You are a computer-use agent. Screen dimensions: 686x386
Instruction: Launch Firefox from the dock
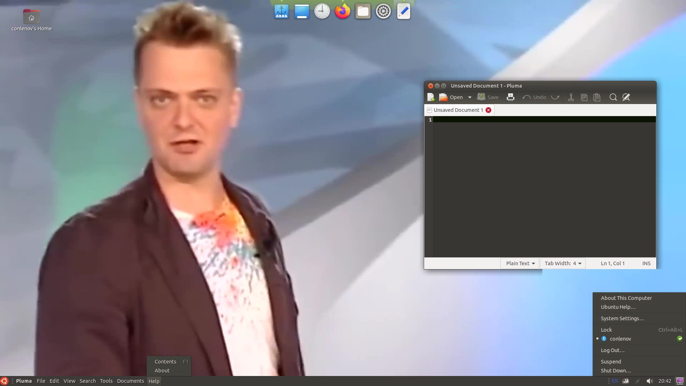342,11
